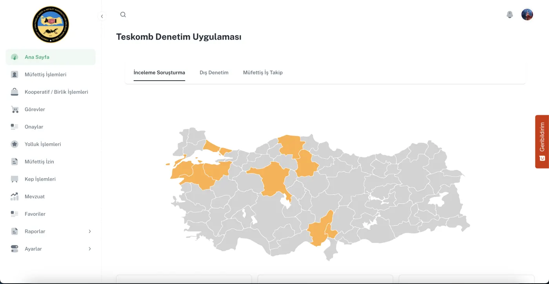Screen dimensions: 549x284
Task: Open the Mevzuat chart icon
Action: tap(15, 197)
